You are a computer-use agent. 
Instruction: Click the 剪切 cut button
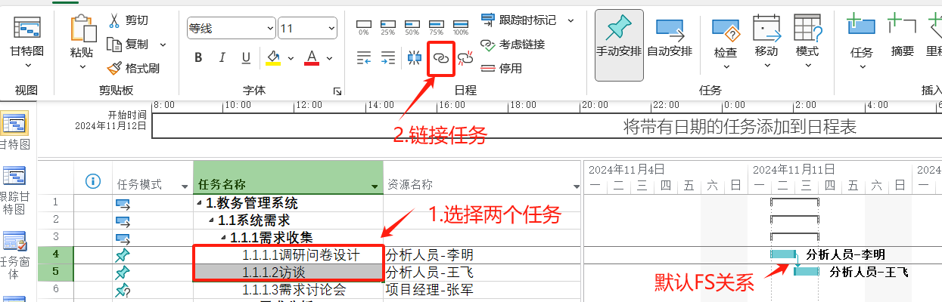click(127, 20)
